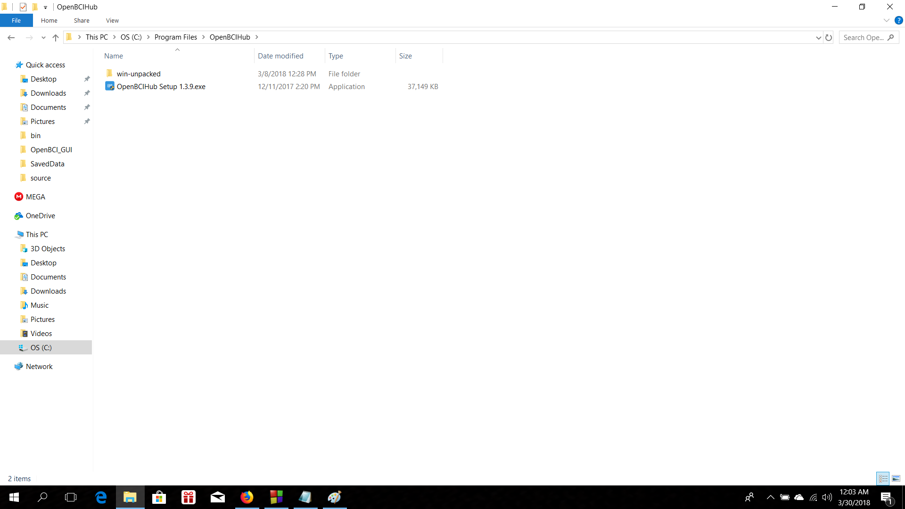Unpin Pictures from Quick access
Viewport: 905px width, 509px height.
(87, 121)
